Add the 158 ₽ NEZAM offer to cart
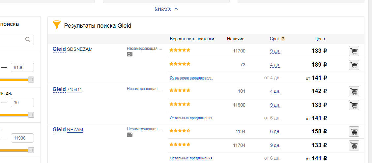Screen dimensions: 372x163 pos(354,131)
